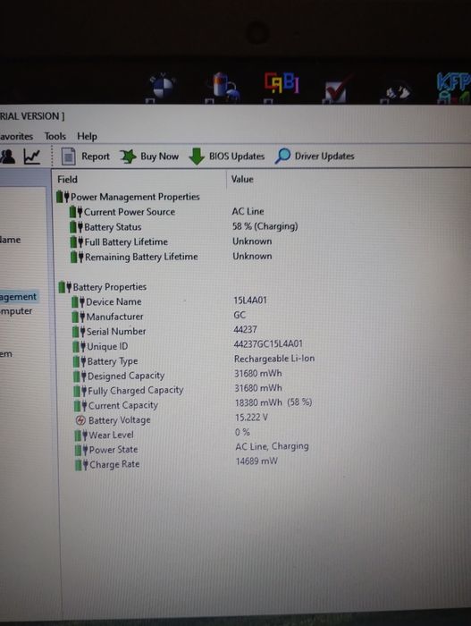Select the sidebar item ending in 'mputer'
The width and height of the screenshot is (471, 626).
click(16, 311)
